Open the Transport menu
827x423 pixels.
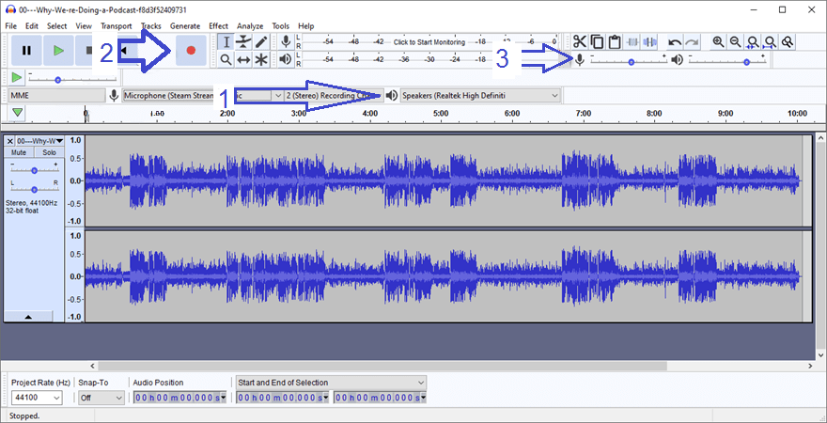click(116, 25)
